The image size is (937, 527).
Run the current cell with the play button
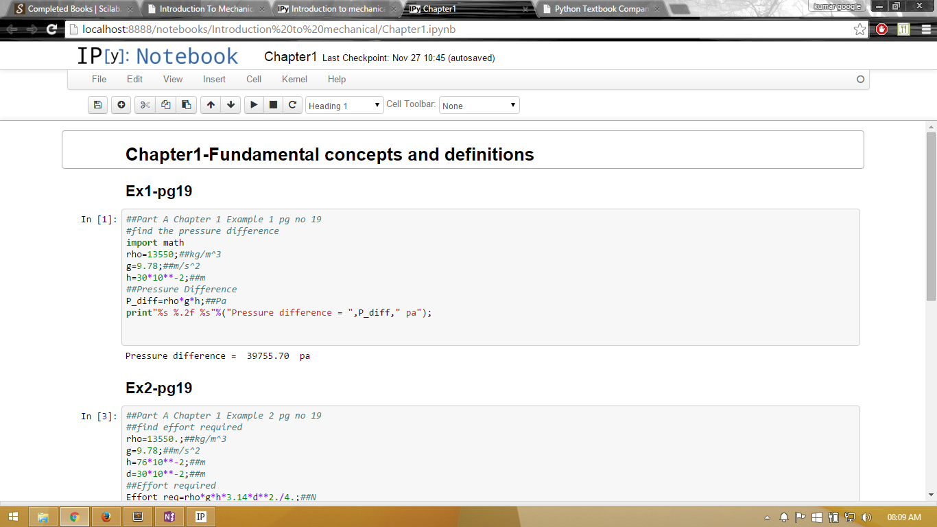[254, 105]
